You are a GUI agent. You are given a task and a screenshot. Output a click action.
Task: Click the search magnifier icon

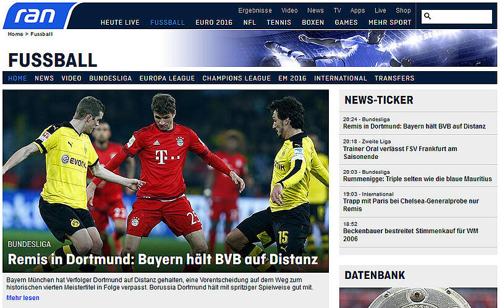(x=427, y=16)
